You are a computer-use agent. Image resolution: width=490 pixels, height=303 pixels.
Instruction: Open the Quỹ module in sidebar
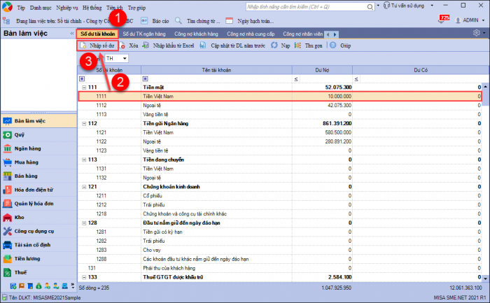pyautogui.click(x=19, y=134)
